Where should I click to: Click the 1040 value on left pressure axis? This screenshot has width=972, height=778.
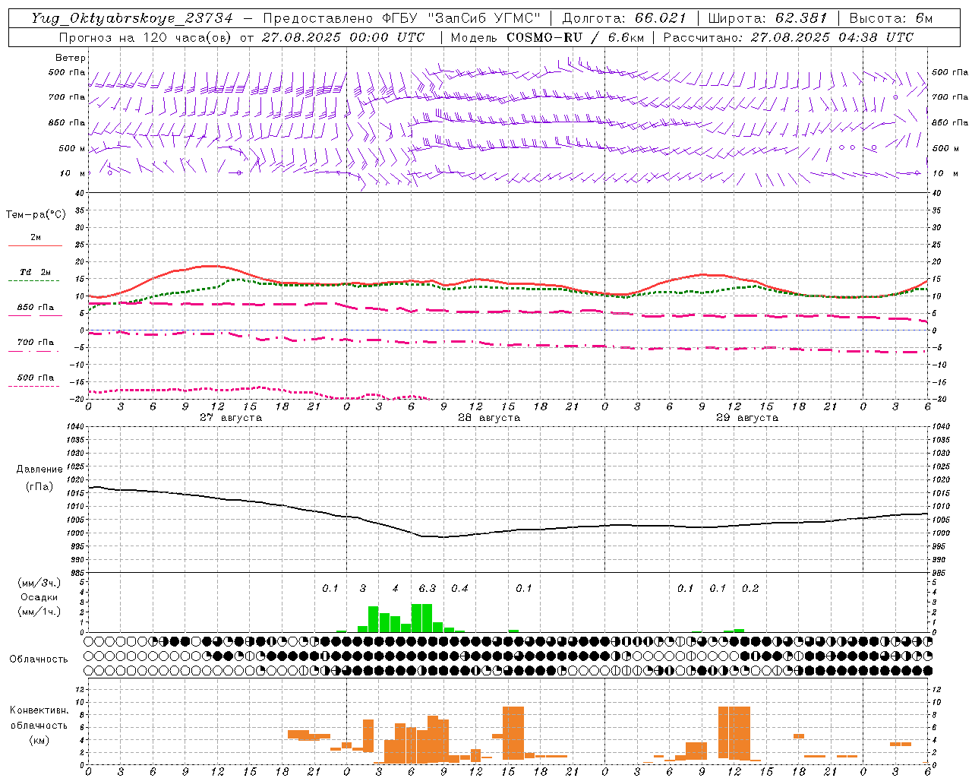point(74,426)
